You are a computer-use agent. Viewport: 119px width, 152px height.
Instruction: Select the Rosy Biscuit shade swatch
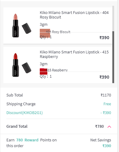(45, 33)
